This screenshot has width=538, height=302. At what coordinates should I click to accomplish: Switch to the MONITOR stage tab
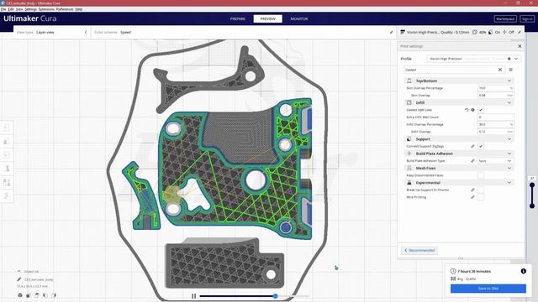coord(299,18)
